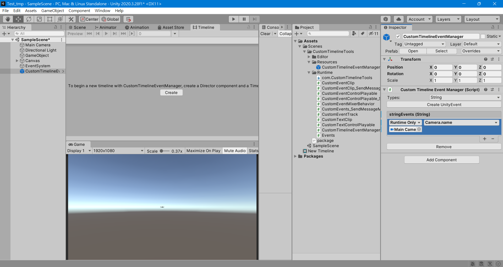The width and height of the screenshot is (503, 267).
Task: Select the Rect tool
Action: (x=50, y=19)
